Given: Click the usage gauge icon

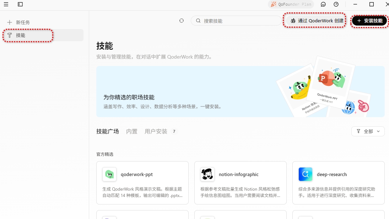Looking at the screenshot, I should pos(336,4).
